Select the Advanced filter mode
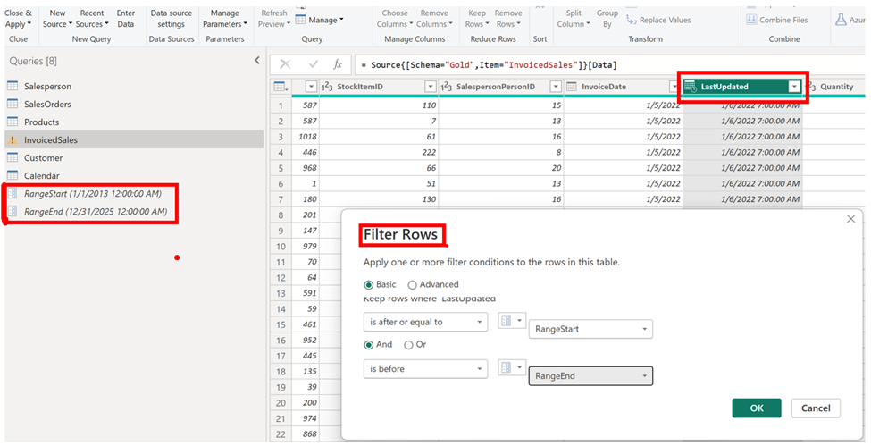871x446 pixels. click(x=412, y=285)
